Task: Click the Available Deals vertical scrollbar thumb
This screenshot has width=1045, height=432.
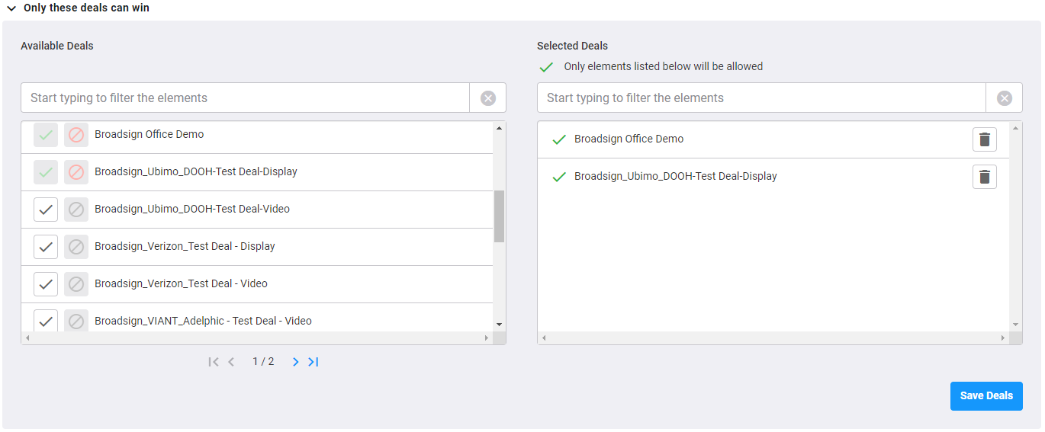Action: [x=500, y=216]
